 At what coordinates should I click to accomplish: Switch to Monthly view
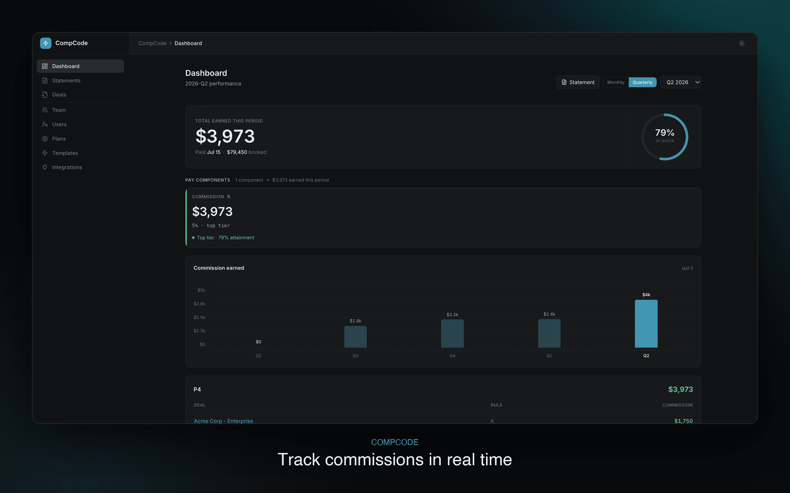pyautogui.click(x=615, y=82)
